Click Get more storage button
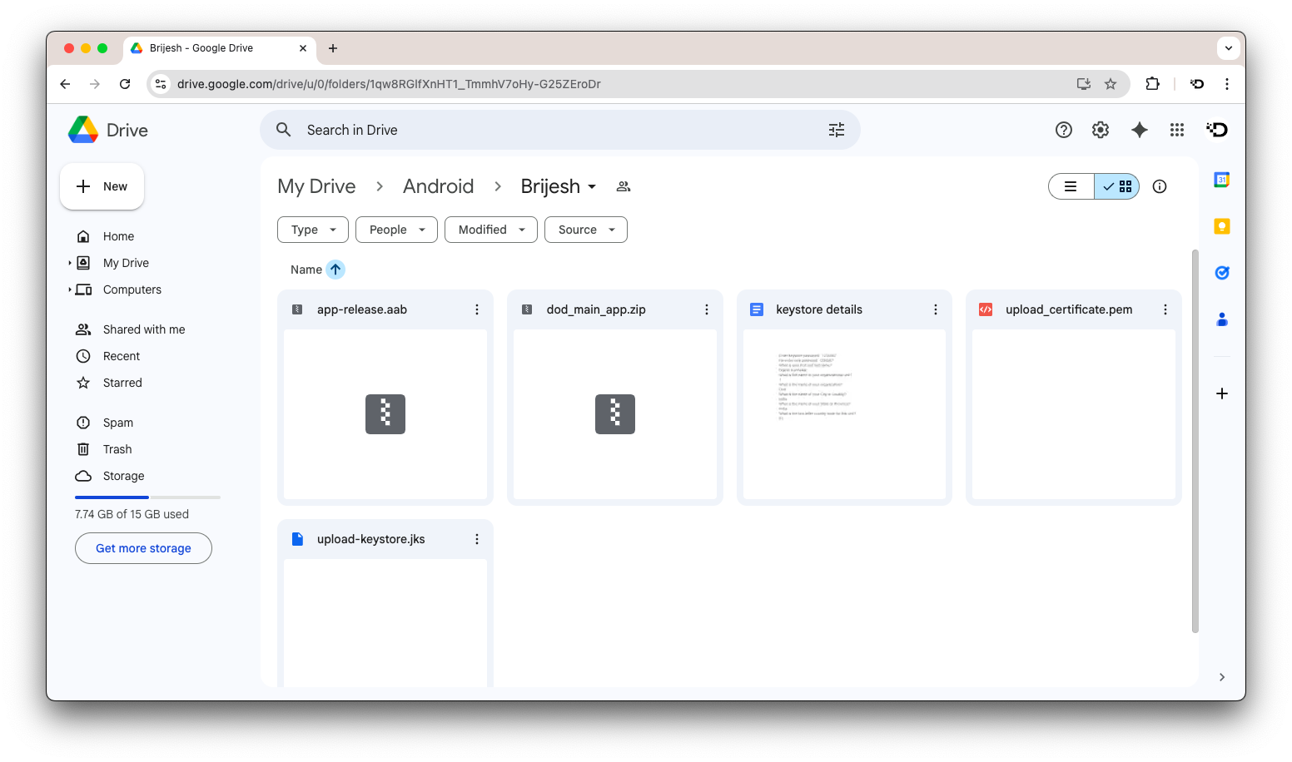 click(x=143, y=548)
